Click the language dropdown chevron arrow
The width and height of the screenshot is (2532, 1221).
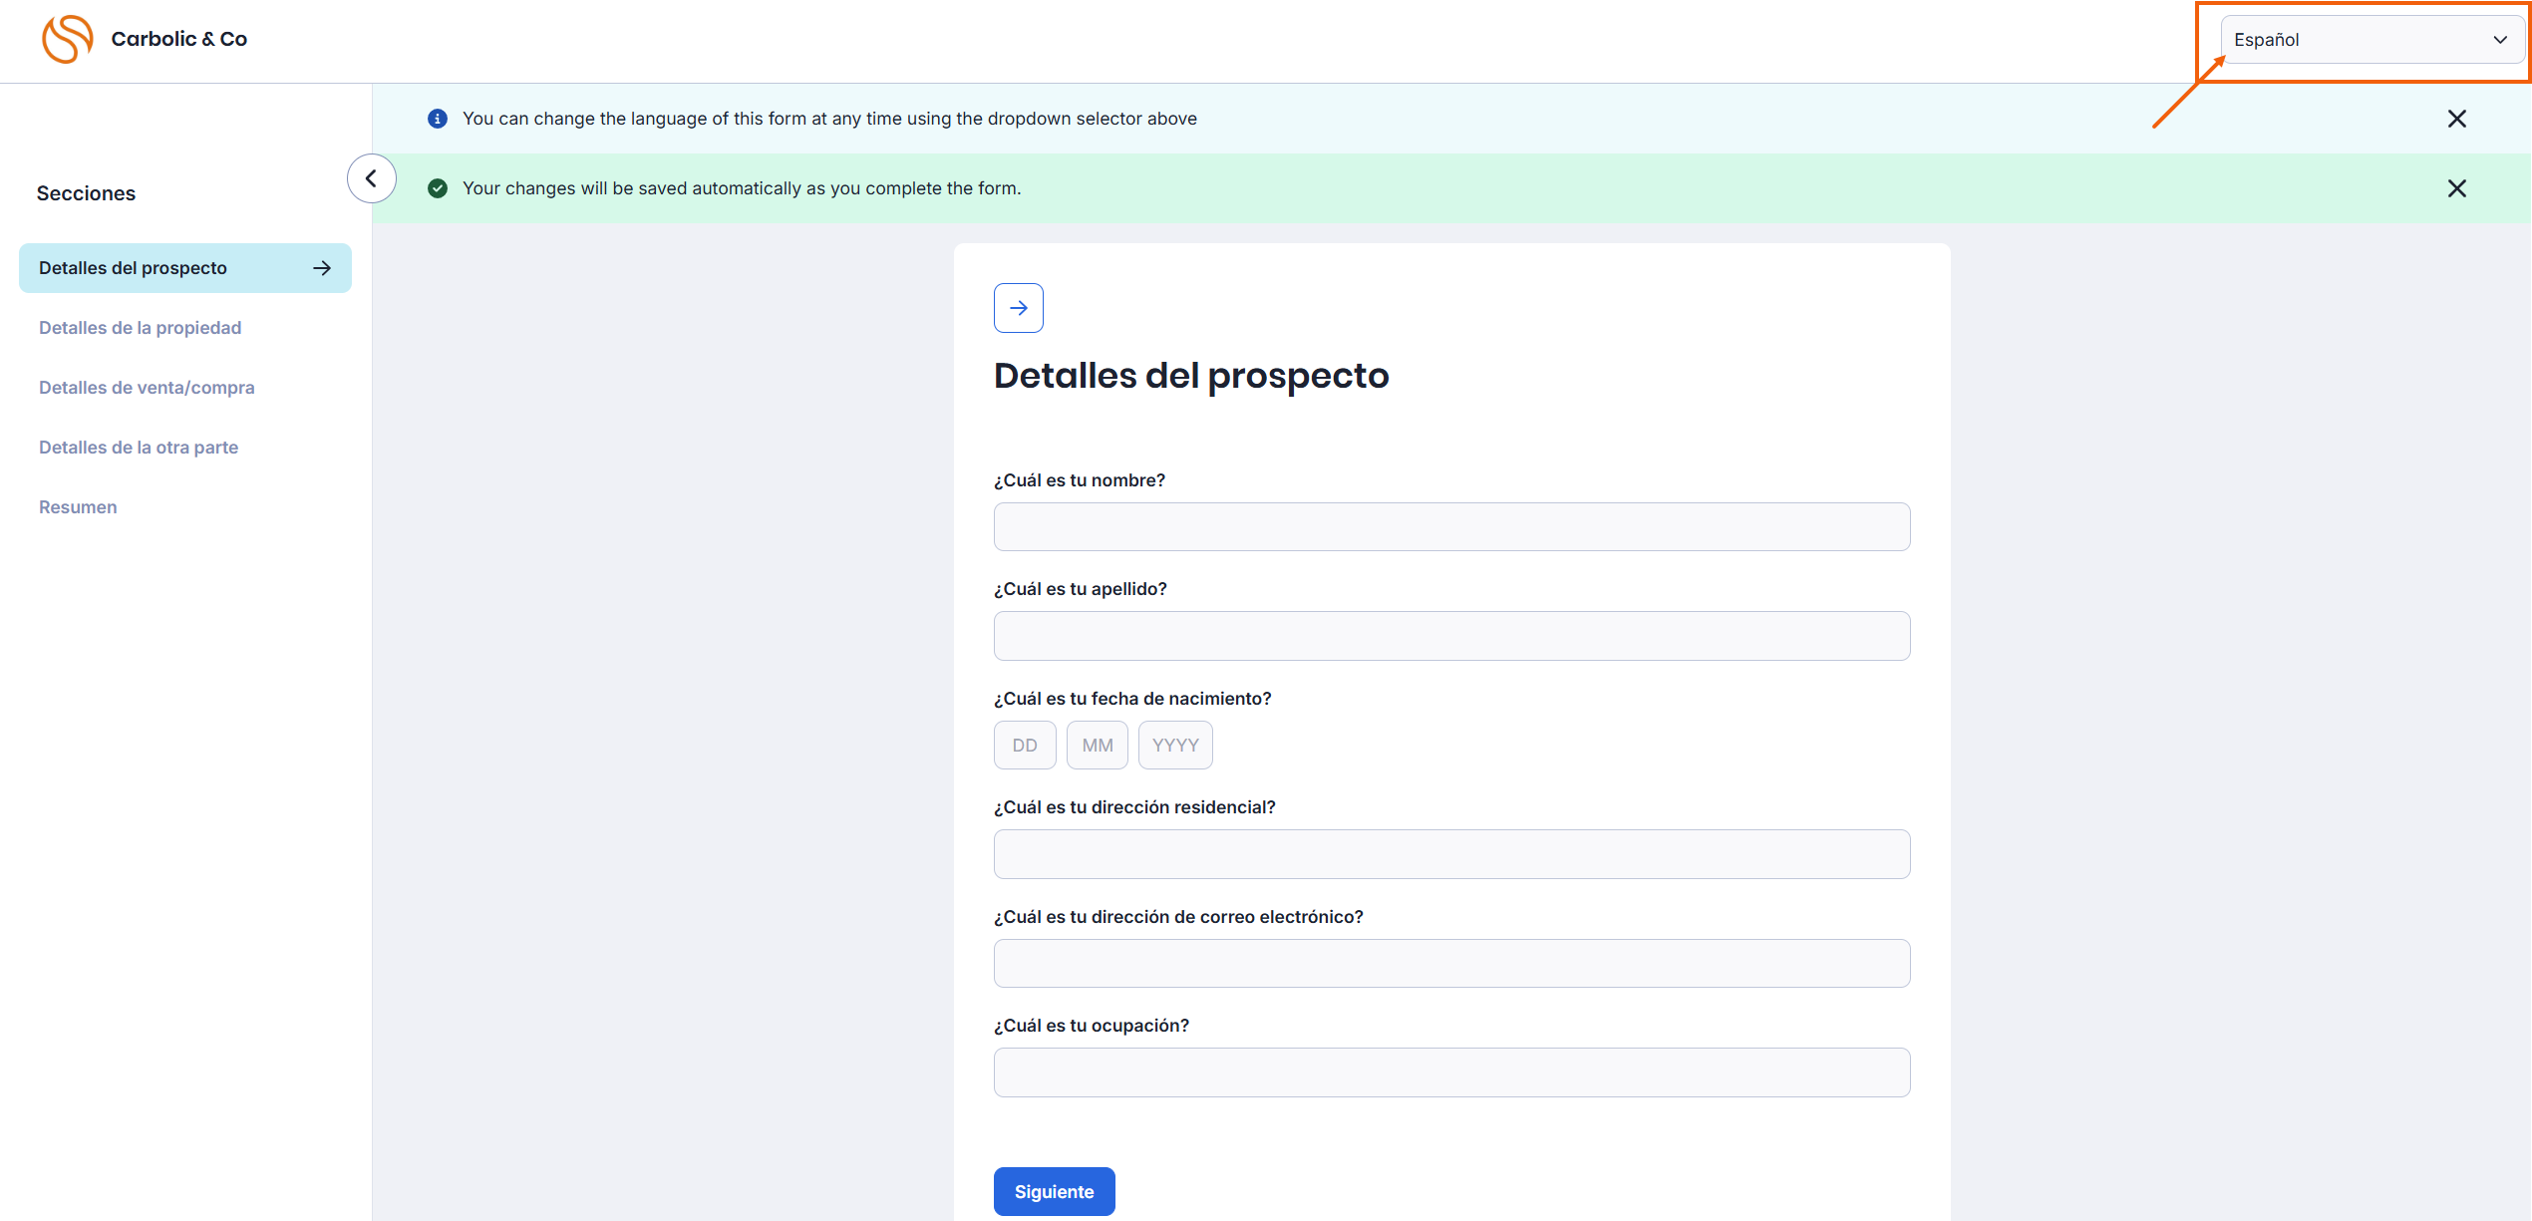click(x=2500, y=40)
